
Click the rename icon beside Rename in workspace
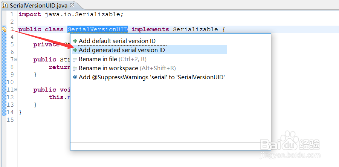[75, 68]
